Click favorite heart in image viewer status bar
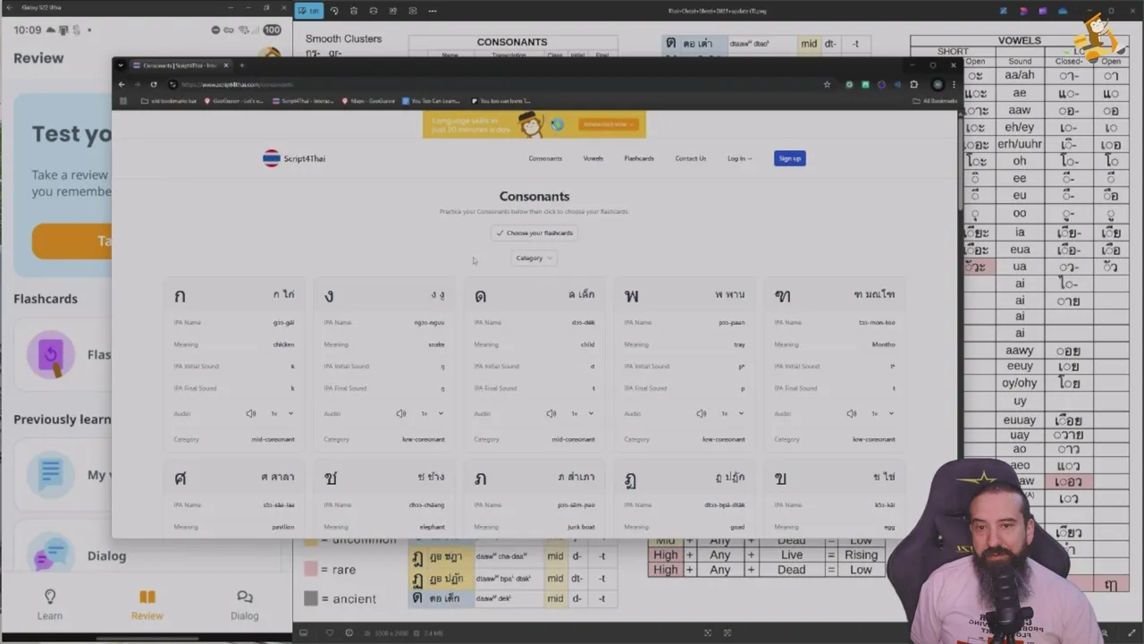 pos(330,633)
